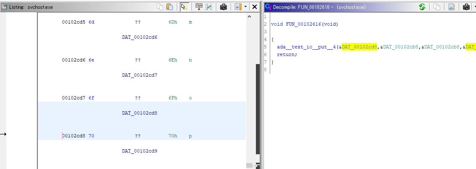476x169 pixels.
Task: Click address 00102cd7 in Listing
Action: (74, 98)
